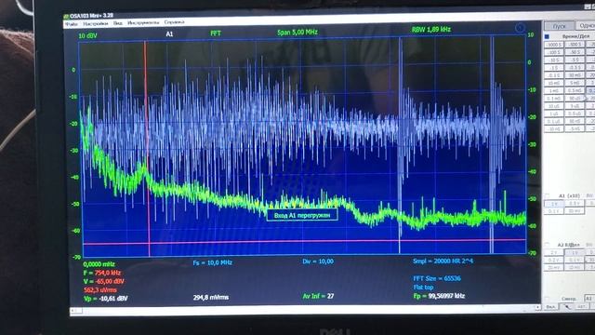Click the V = -65,00 dBV cursor readout
The height and width of the screenshot is (335, 595).
[x=103, y=281]
